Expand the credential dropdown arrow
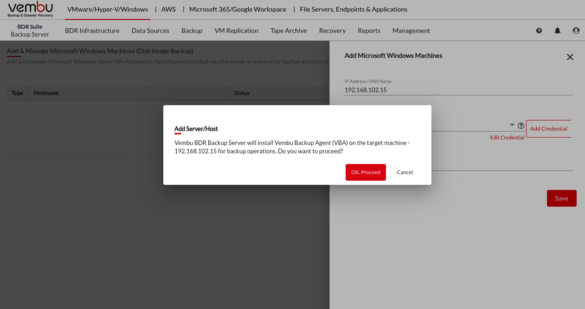585x309 pixels. pyautogui.click(x=512, y=125)
